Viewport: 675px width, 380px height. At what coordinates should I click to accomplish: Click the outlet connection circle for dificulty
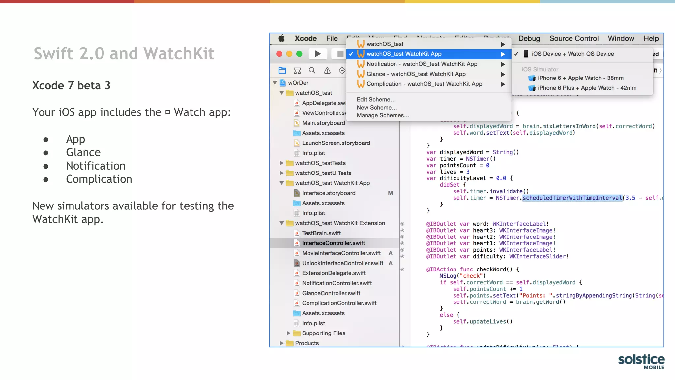tap(402, 256)
